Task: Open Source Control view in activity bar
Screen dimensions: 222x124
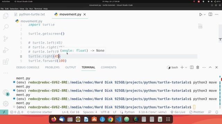Action: tap(6, 39)
